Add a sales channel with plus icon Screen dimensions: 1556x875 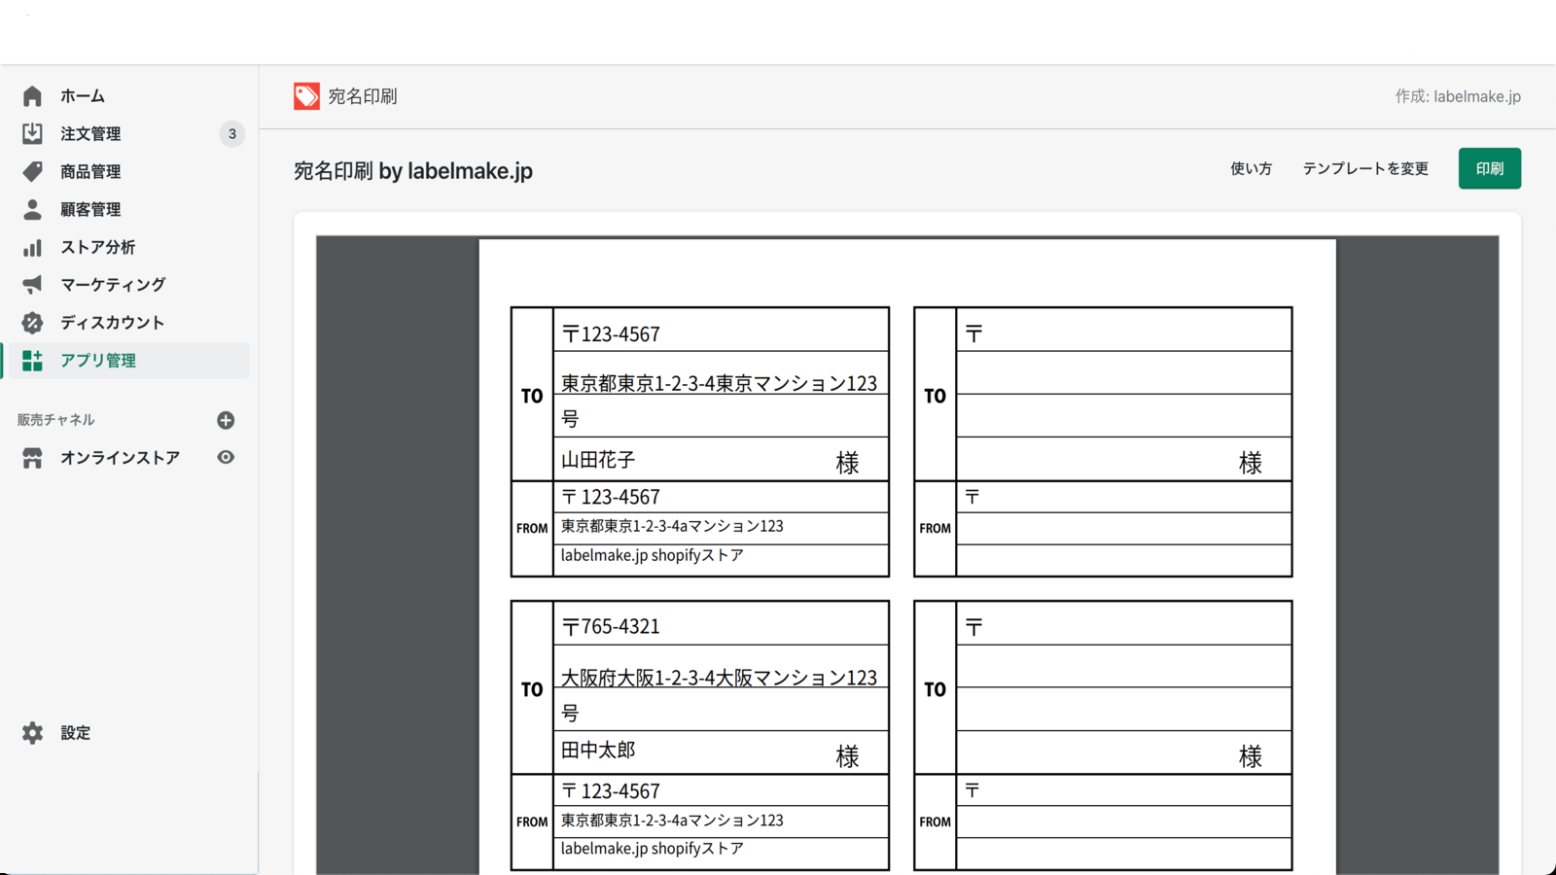[226, 420]
